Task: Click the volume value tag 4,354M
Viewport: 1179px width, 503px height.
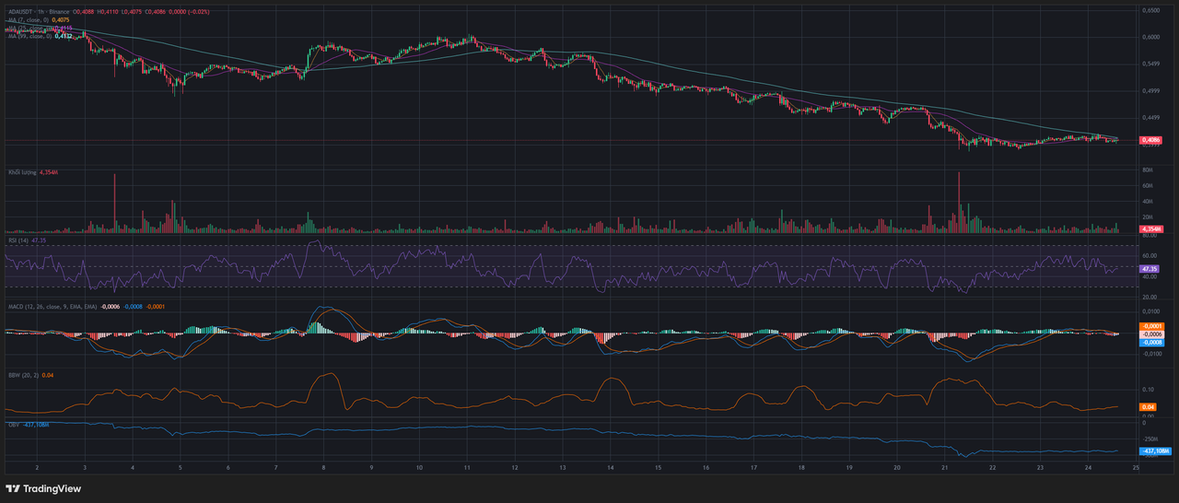Action: (x=1150, y=228)
